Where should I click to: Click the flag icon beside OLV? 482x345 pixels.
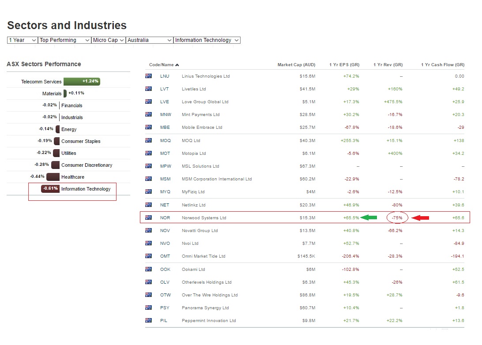click(x=148, y=282)
